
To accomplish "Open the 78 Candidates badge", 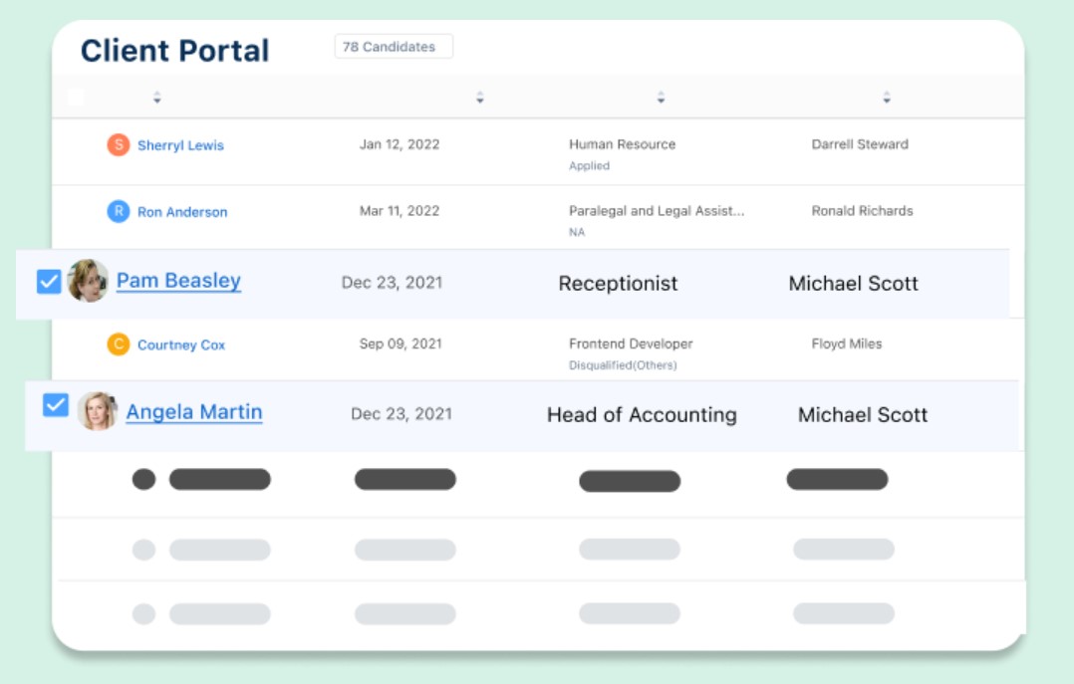I will (394, 47).
